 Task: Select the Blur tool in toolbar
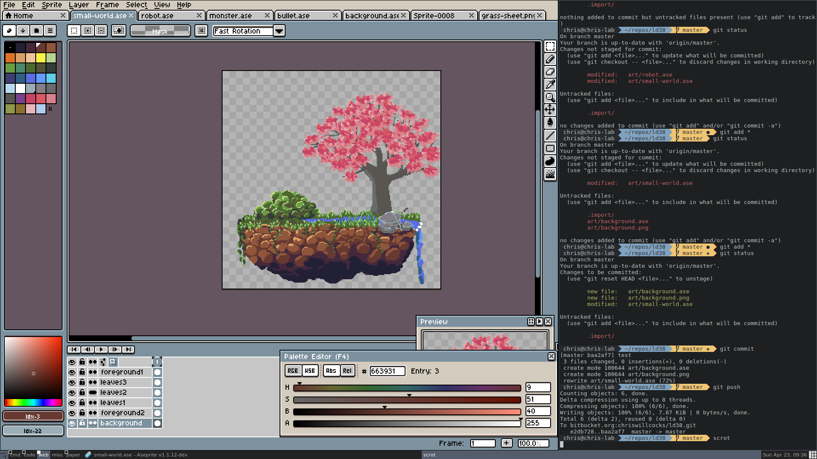pos(550,174)
